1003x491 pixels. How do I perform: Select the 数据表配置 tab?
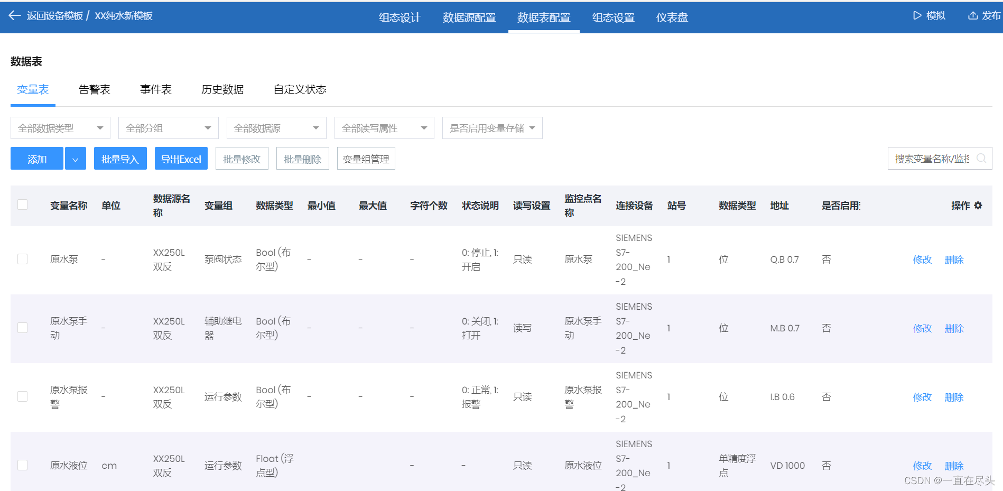(x=544, y=17)
